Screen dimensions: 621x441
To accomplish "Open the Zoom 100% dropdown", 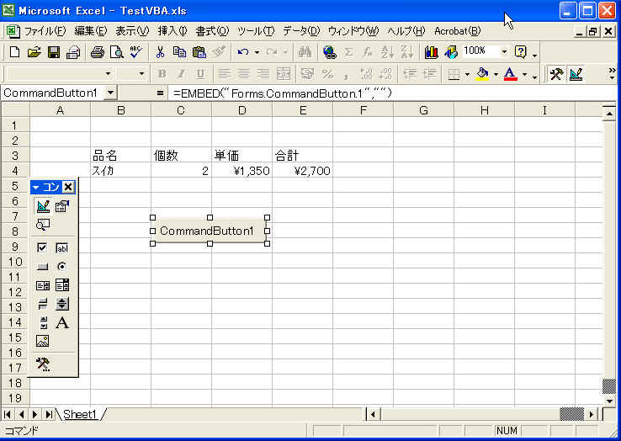I will tap(504, 51).
